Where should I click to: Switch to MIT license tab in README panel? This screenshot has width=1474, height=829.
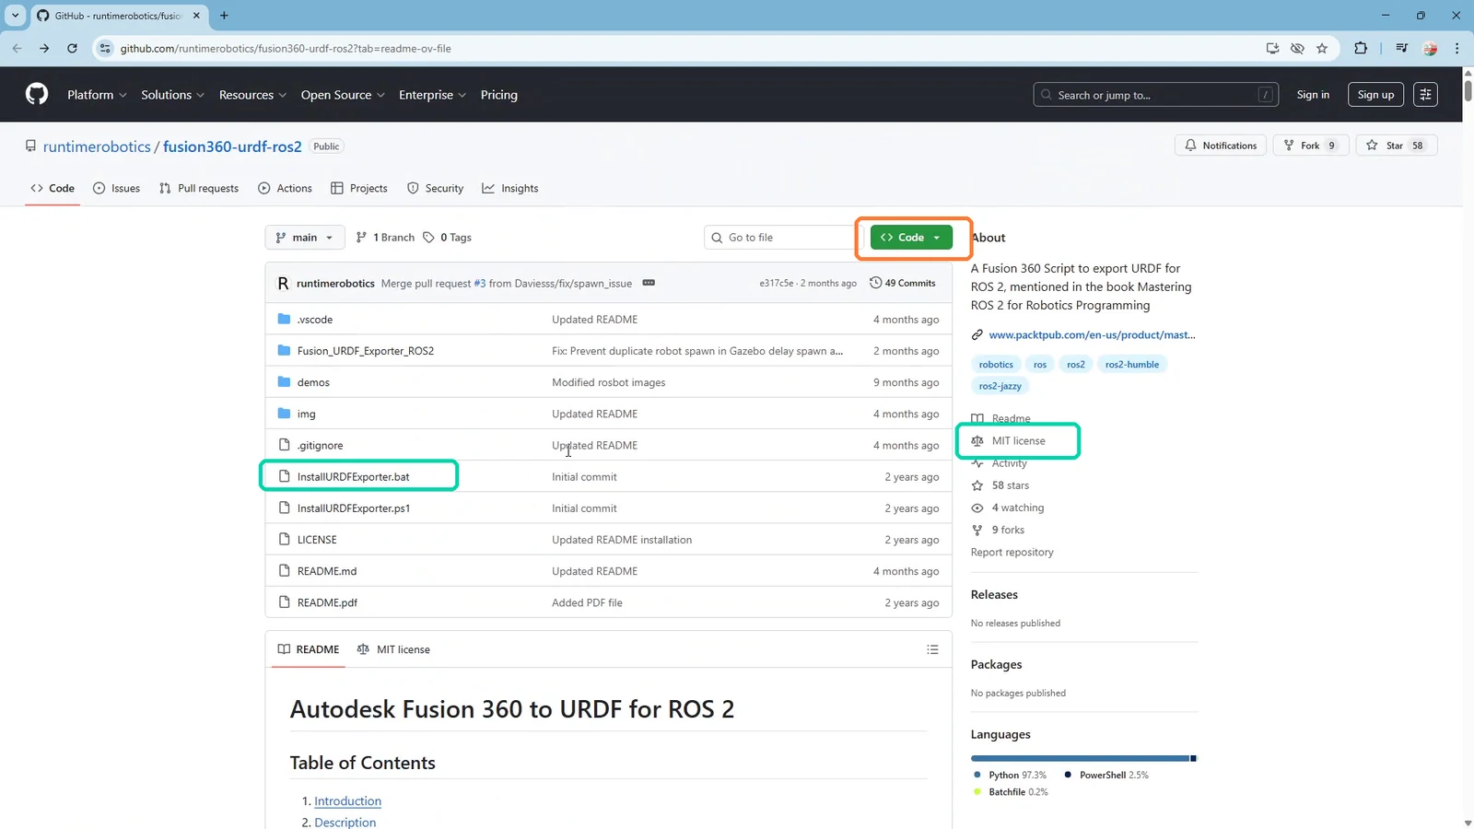click(393, 649)
